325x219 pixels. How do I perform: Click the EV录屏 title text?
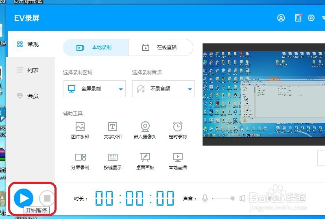27,18
